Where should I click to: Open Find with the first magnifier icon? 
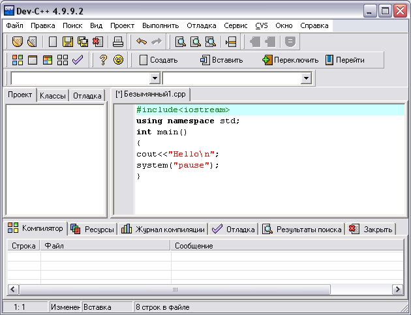pos(181,42)
